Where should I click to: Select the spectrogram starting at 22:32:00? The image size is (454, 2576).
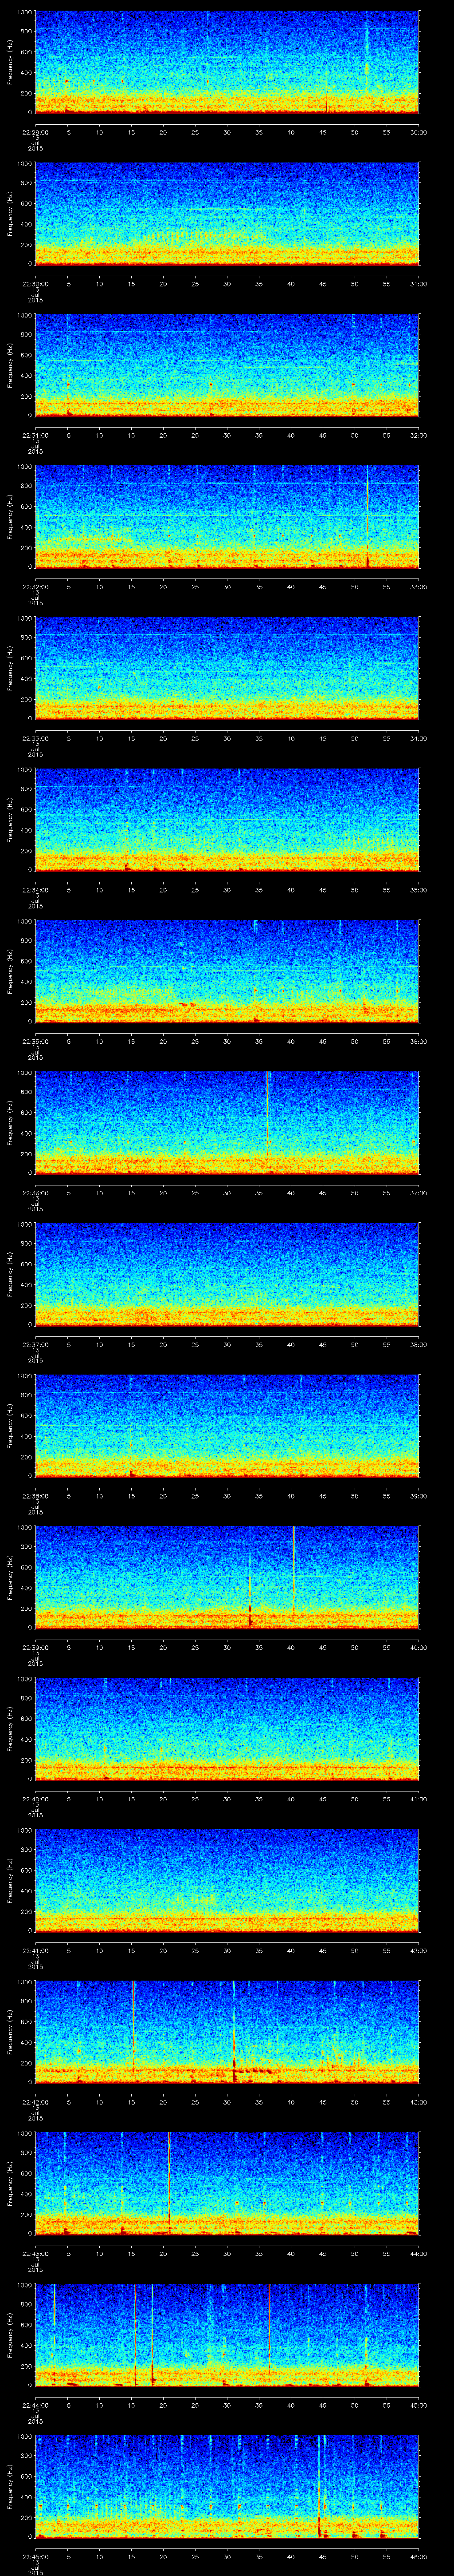[x=227, y=516]
